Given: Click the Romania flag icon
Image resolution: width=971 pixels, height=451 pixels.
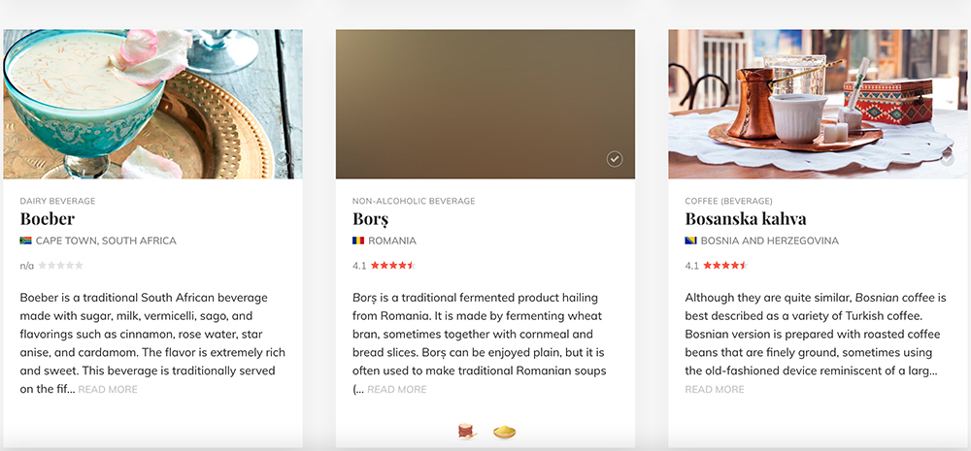Looking at the screenshot, I should click(358, 241).
